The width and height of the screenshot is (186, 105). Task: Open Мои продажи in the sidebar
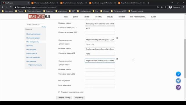click(x=31, y=50)
